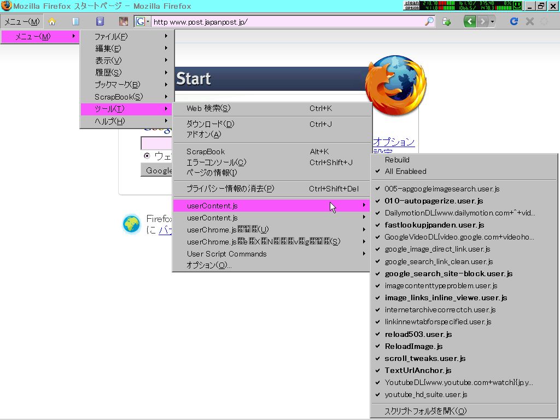Click the stop loading X icon
This screenshot has height=420, width=560.
tap(529, 21)
